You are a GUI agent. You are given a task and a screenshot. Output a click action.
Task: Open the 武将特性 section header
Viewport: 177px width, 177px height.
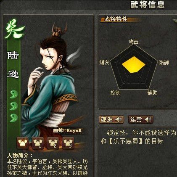click(x=116, y=19)
